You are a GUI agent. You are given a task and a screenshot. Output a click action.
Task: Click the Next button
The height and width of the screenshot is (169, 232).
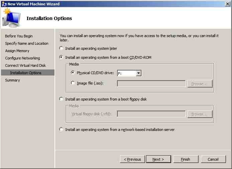click(x=158, y=159)
